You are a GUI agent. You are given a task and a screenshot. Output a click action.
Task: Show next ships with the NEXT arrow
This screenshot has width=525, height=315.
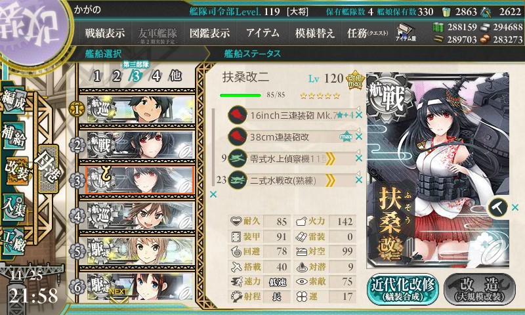click(118, 295)
